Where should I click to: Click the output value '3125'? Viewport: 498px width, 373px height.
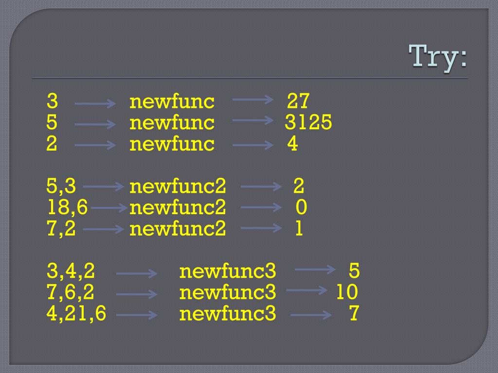click(308, 122)
